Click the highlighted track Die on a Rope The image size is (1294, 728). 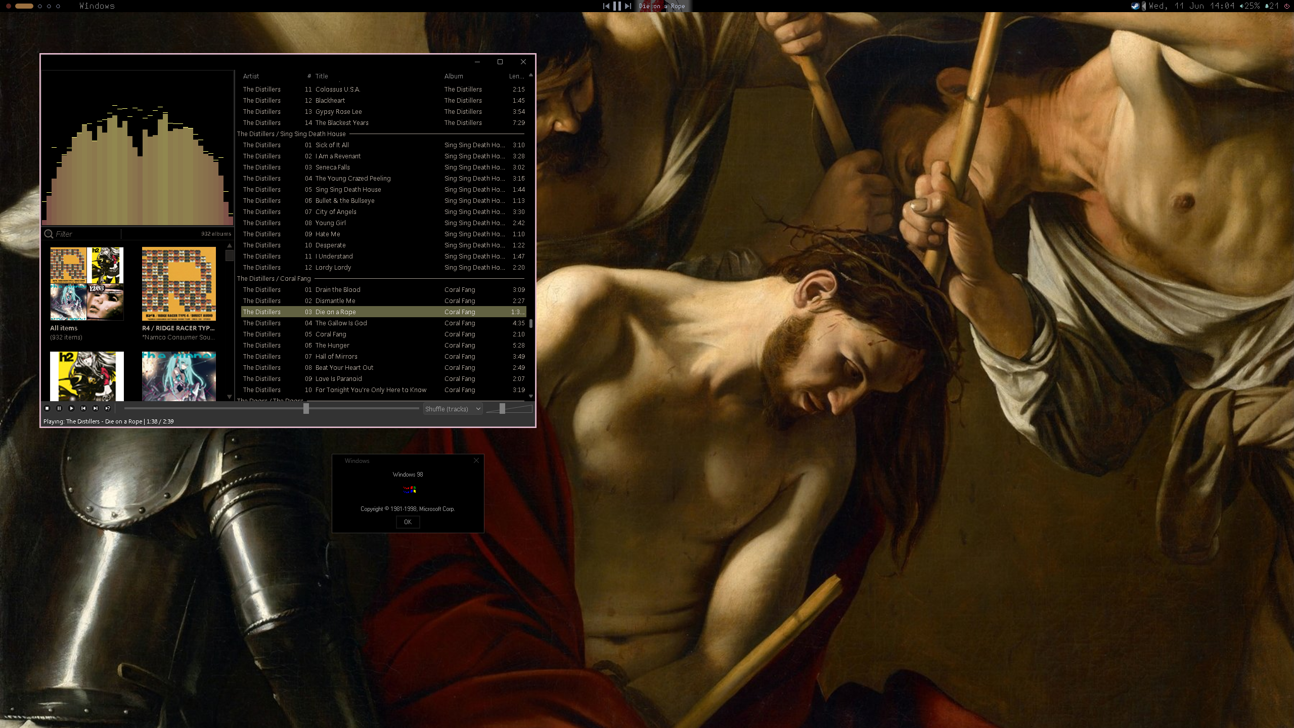[x=383, y=312]
